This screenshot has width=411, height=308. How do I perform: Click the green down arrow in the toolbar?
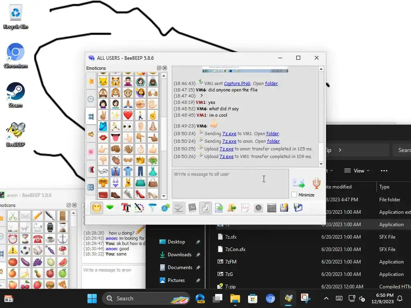coord(110,208)
